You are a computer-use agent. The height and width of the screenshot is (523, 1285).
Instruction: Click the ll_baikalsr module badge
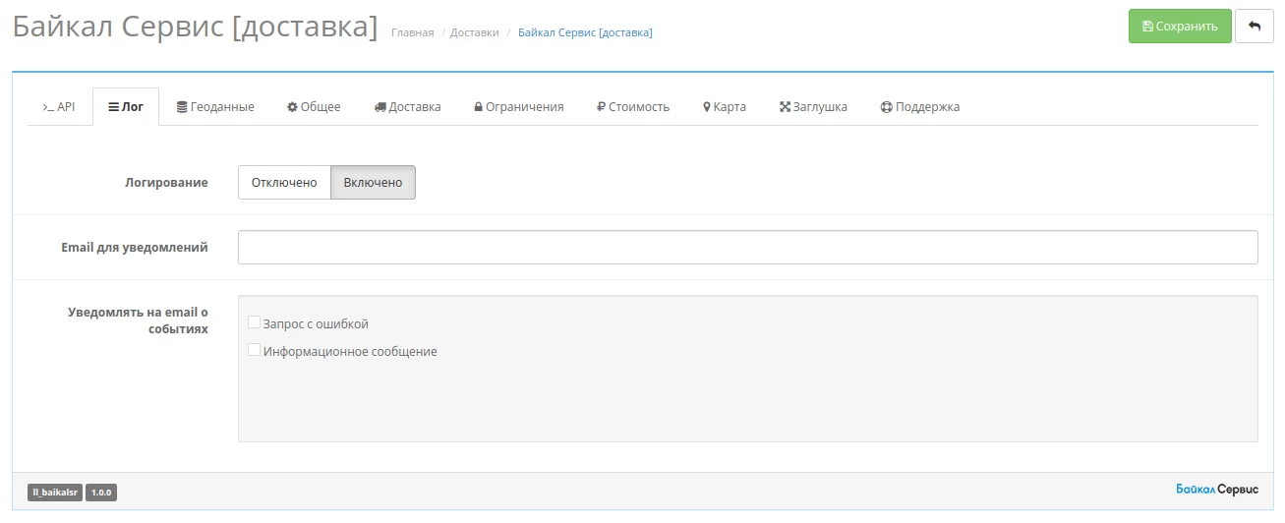pyautogui.click(x=55, y=493)
